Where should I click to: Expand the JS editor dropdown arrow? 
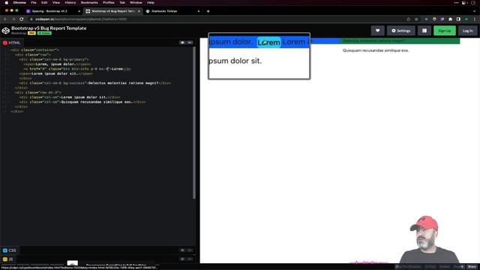point(190,259)
